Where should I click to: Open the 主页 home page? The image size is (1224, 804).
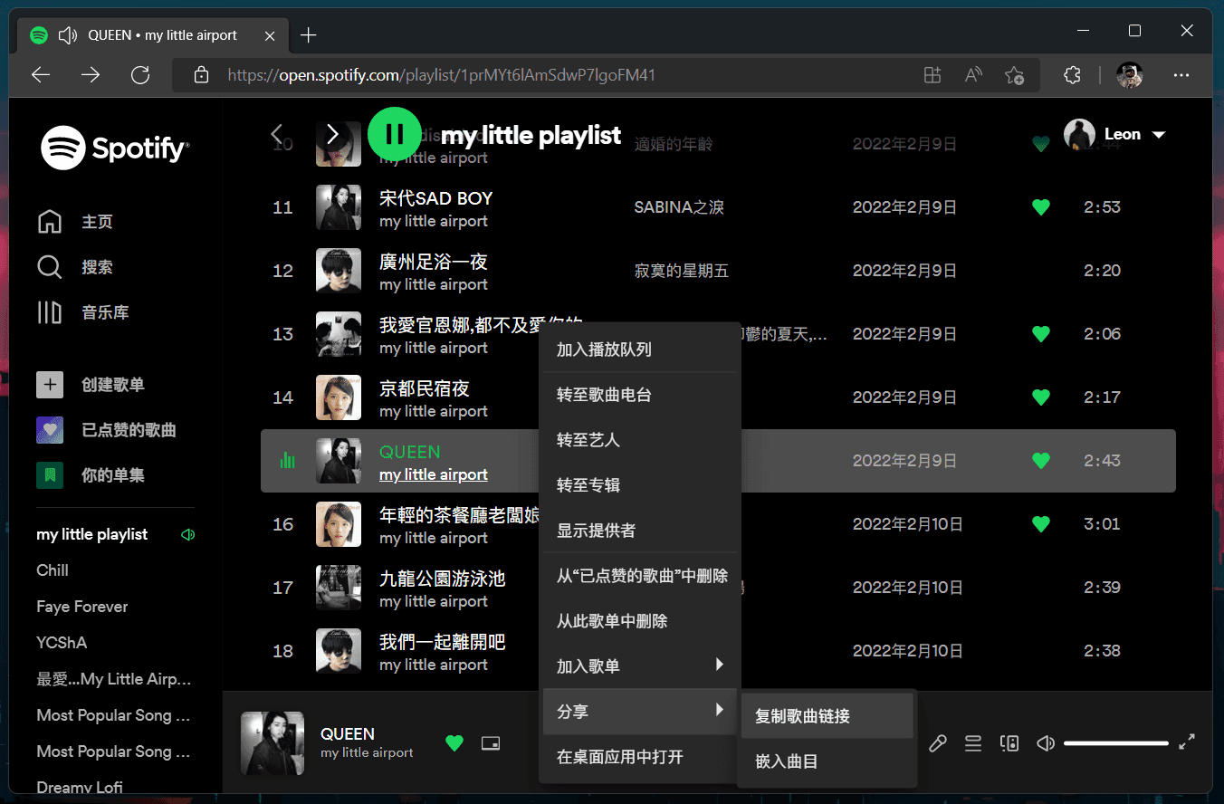click(x=75, y=222)
